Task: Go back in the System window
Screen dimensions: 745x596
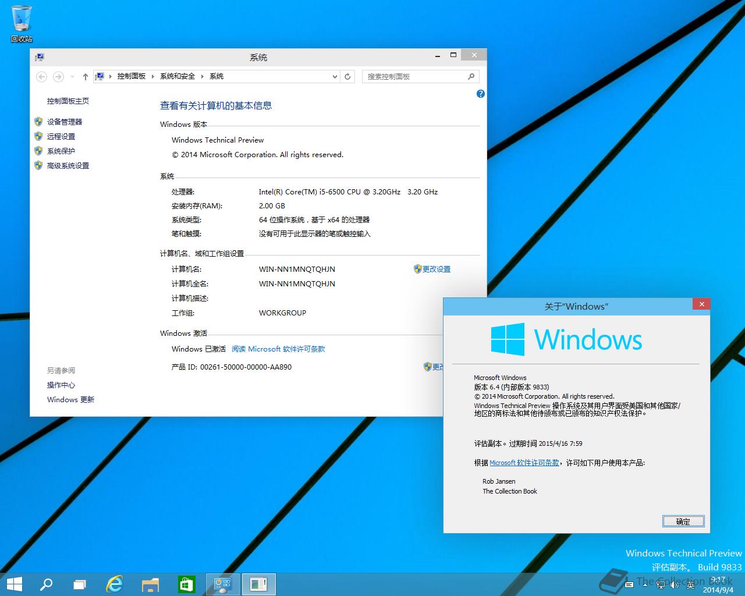Action: click(x=41, y=77)
